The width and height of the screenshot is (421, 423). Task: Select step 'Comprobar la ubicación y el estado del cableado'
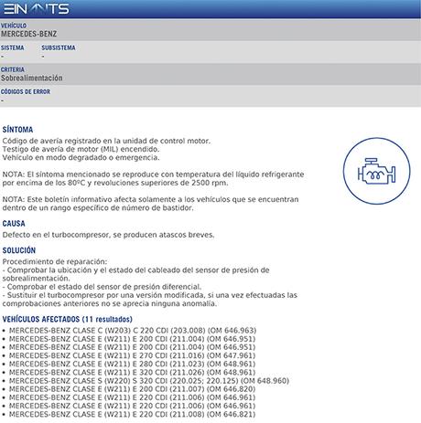coord(135,274)
